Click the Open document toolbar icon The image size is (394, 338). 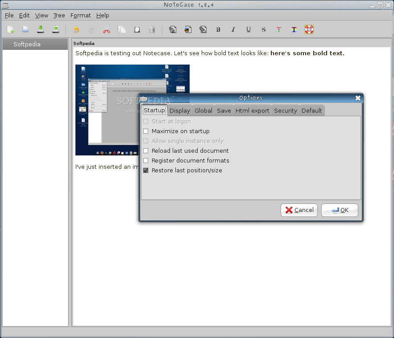25,29
